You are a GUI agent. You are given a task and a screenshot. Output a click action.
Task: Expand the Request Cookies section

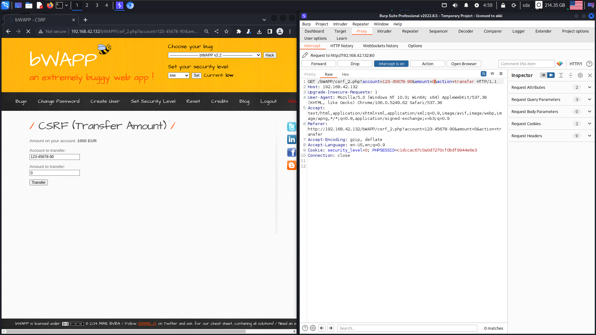click(x=589, y=124)
